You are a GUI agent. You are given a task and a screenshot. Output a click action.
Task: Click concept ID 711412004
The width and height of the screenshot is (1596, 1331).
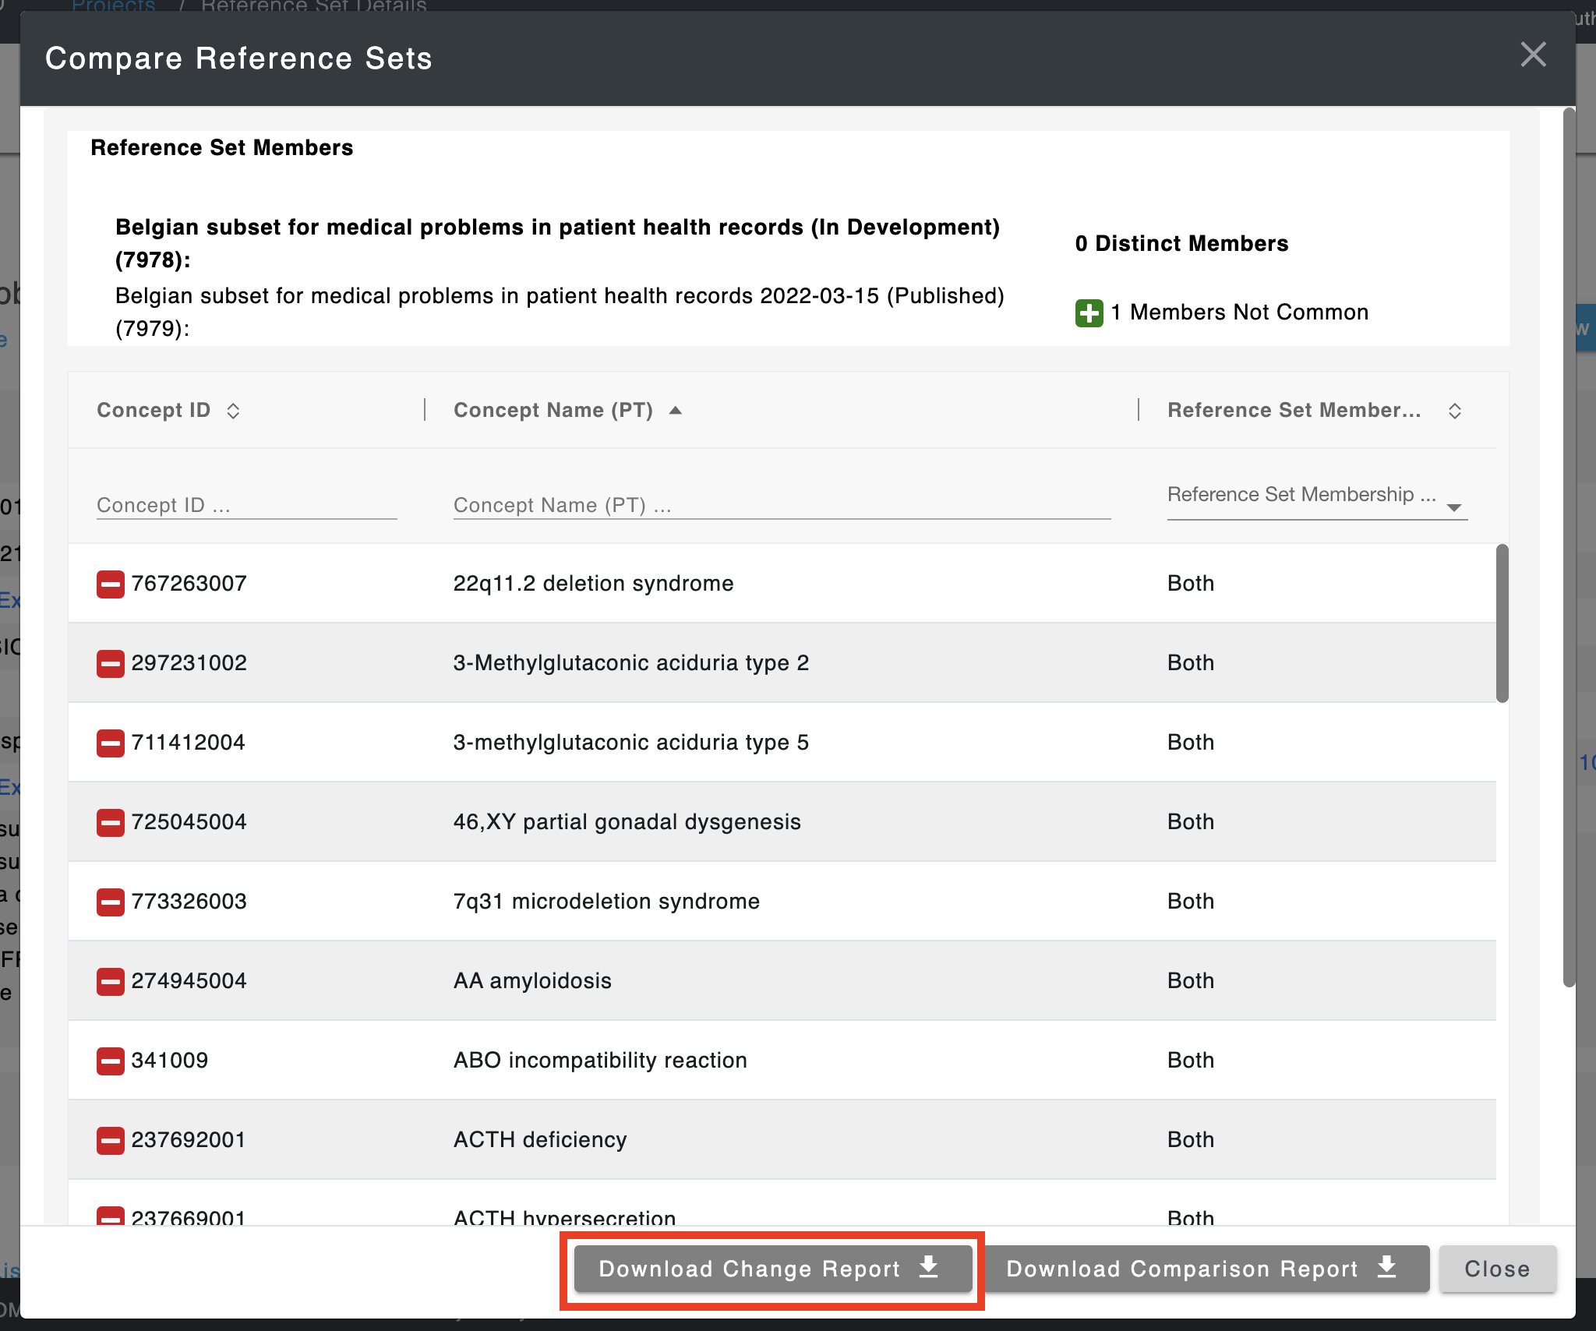click(188, 742)
